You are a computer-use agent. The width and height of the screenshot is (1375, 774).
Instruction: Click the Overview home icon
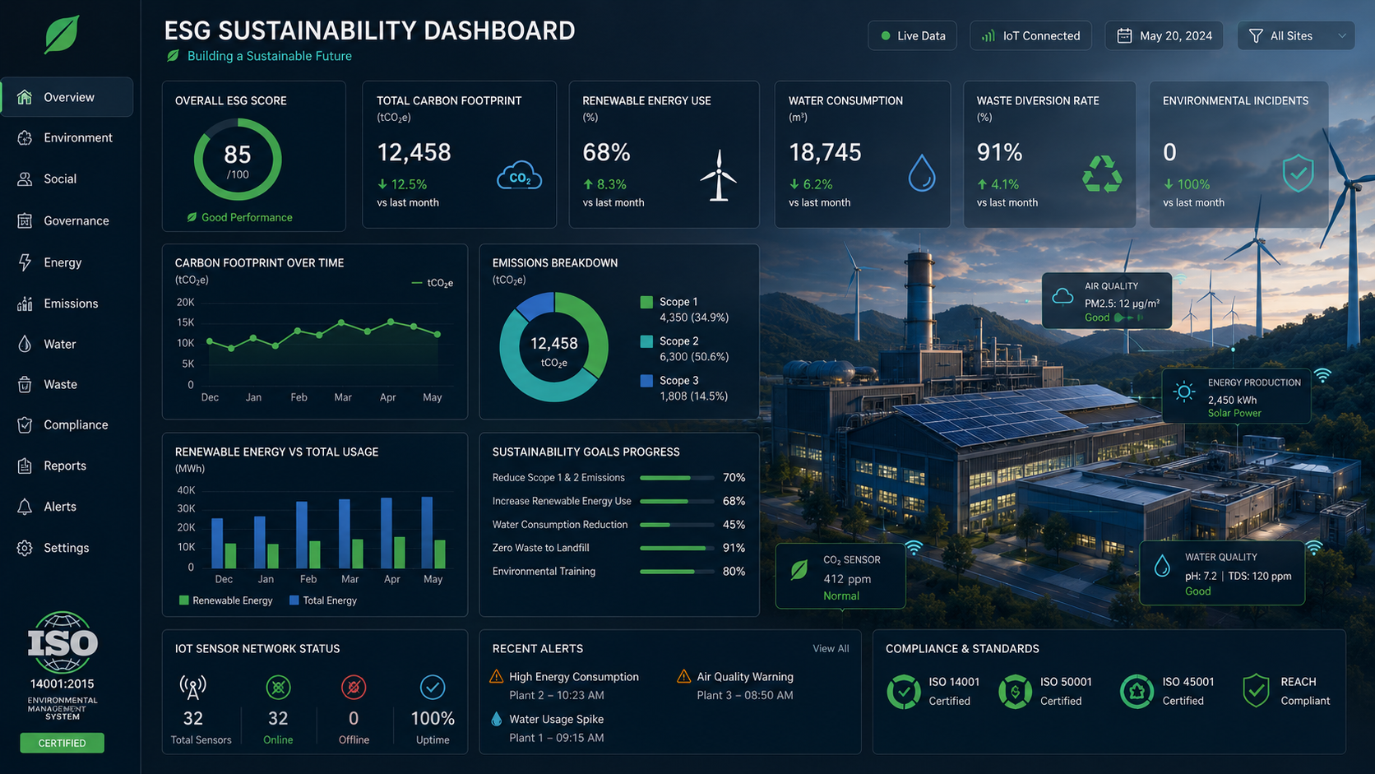(25, 97)
